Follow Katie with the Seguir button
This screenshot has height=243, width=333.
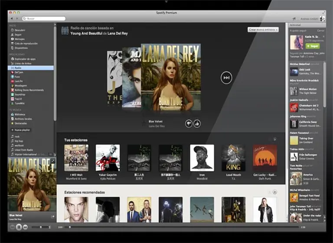point(313,46)
